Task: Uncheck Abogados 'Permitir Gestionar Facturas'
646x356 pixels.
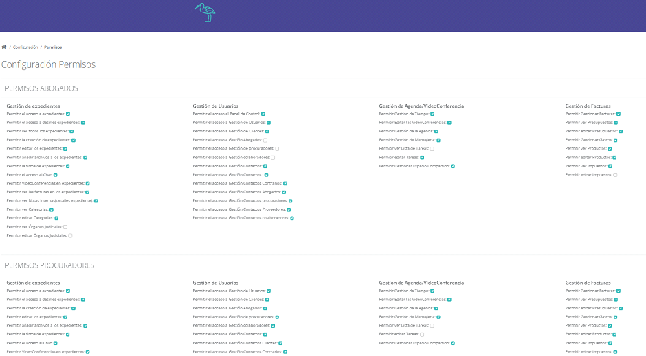Action: (x=618, y=114)
